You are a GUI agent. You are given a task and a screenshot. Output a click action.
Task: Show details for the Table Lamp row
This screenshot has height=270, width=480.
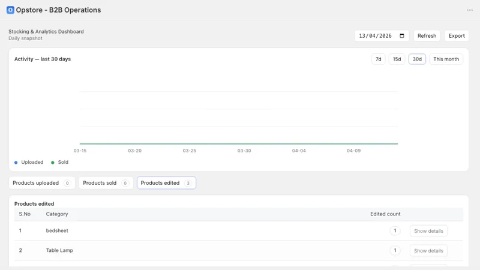click(428, 251)
